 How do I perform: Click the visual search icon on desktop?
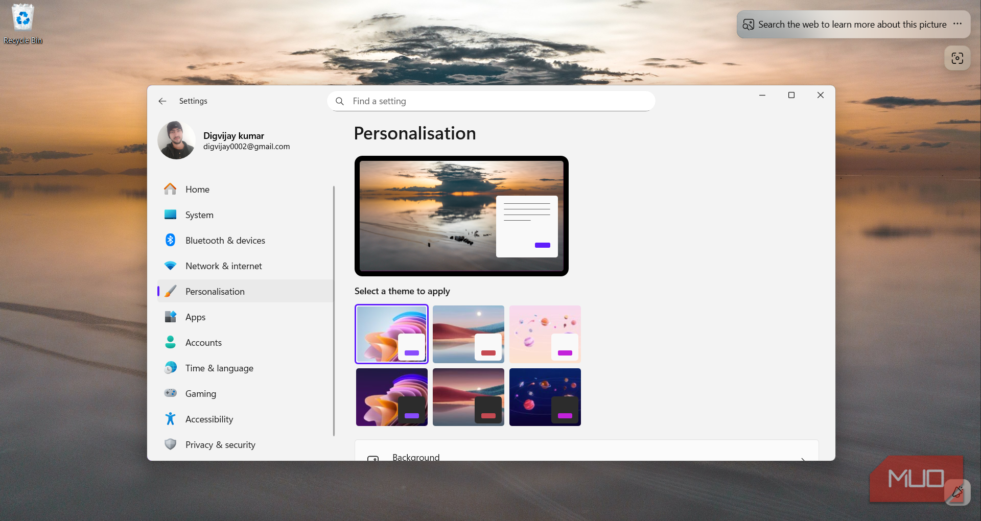[957, 58]
